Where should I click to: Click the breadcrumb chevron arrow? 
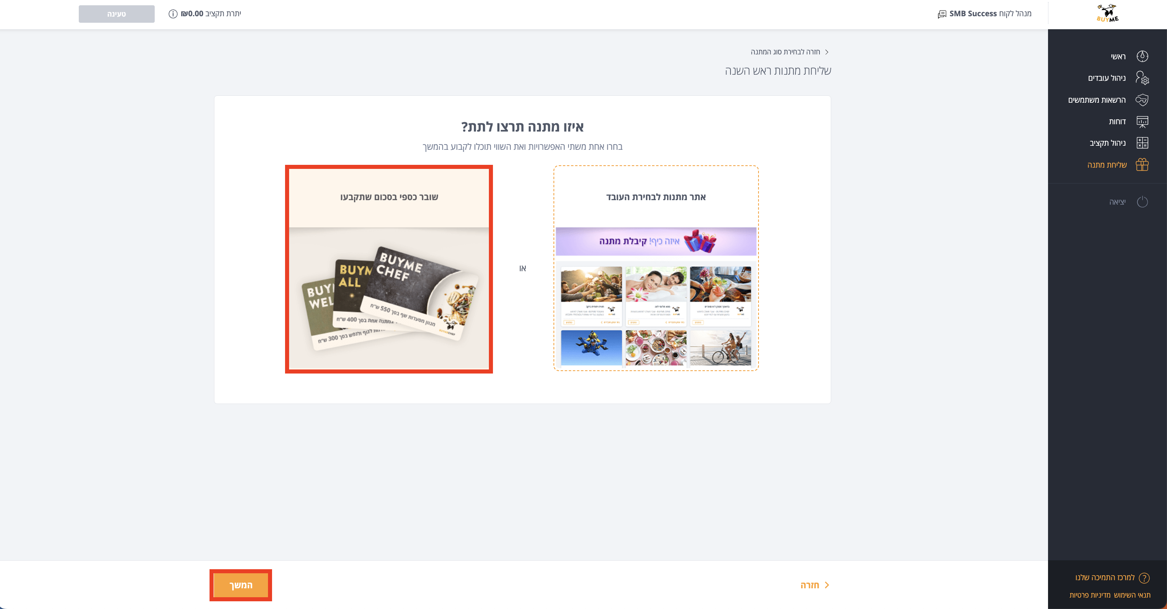pyautogui.click(x=827, y=52)
